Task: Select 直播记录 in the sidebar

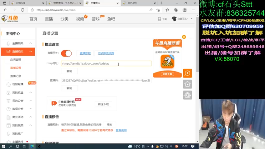Action: (x=16, y=76)
